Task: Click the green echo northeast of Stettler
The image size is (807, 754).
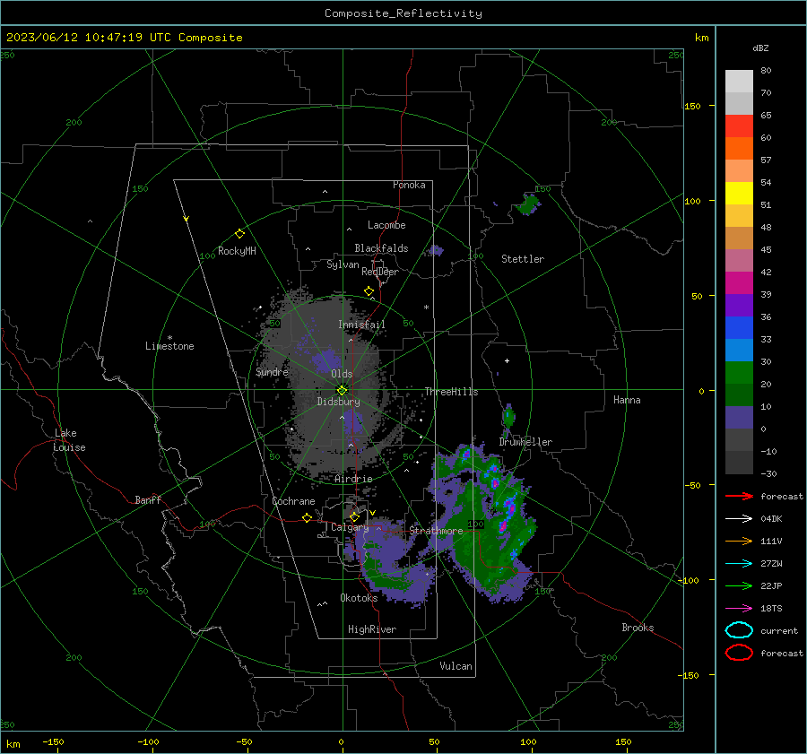Action: (x=527, y=204)
